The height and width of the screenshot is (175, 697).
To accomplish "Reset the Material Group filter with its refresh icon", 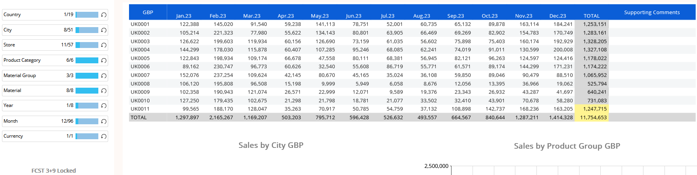I will [104, 76].
